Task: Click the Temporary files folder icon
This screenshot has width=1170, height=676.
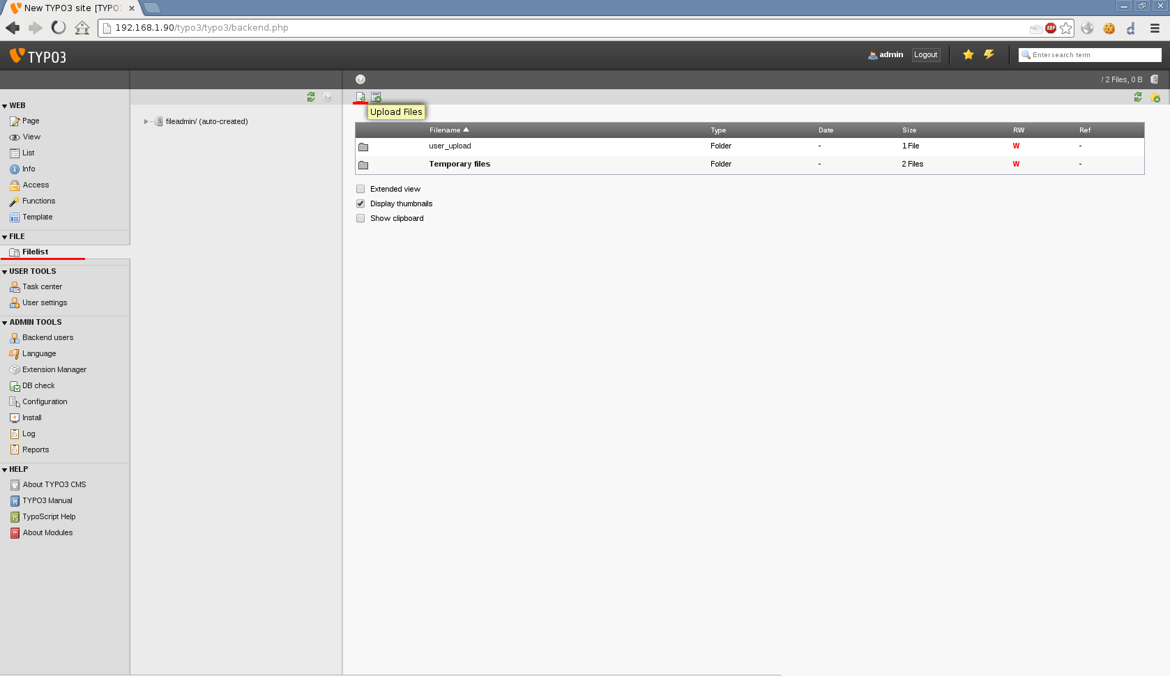Action: click(x=363, y=164)
